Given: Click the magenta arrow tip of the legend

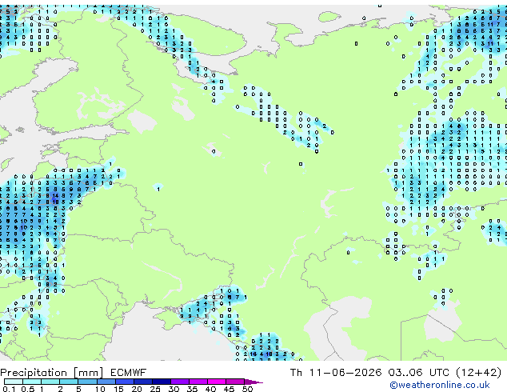Looking at the screenshot, I should (253, 382).
